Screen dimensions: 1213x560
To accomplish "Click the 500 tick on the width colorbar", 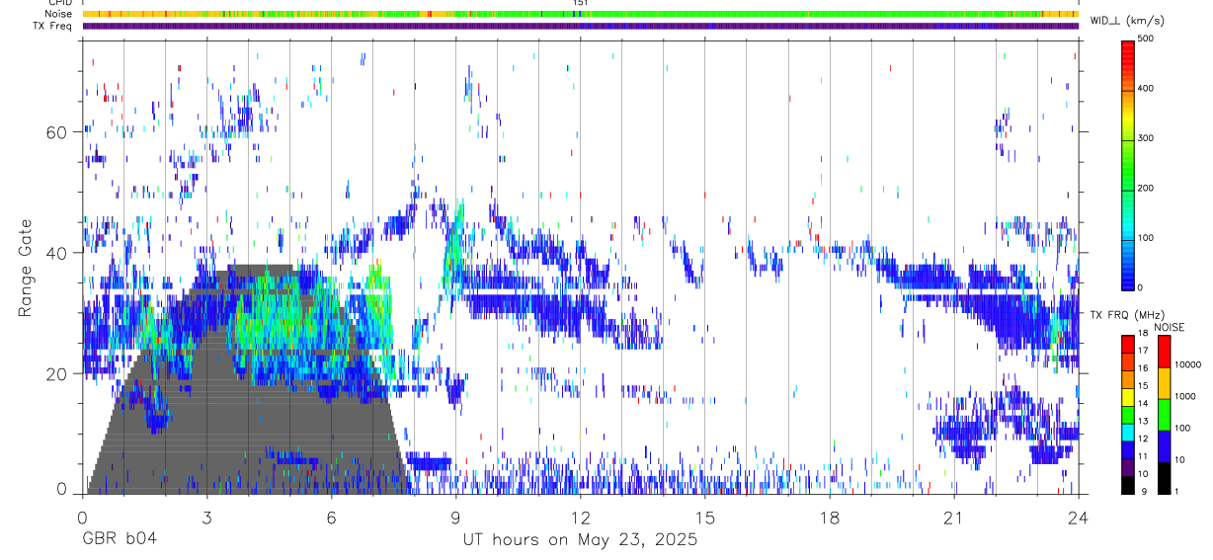I will (x=1146, y=39).
